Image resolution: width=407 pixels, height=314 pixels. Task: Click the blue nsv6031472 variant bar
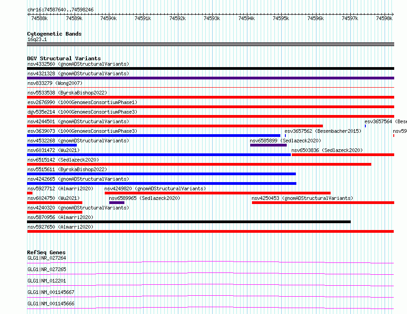[x=159, y=155]
